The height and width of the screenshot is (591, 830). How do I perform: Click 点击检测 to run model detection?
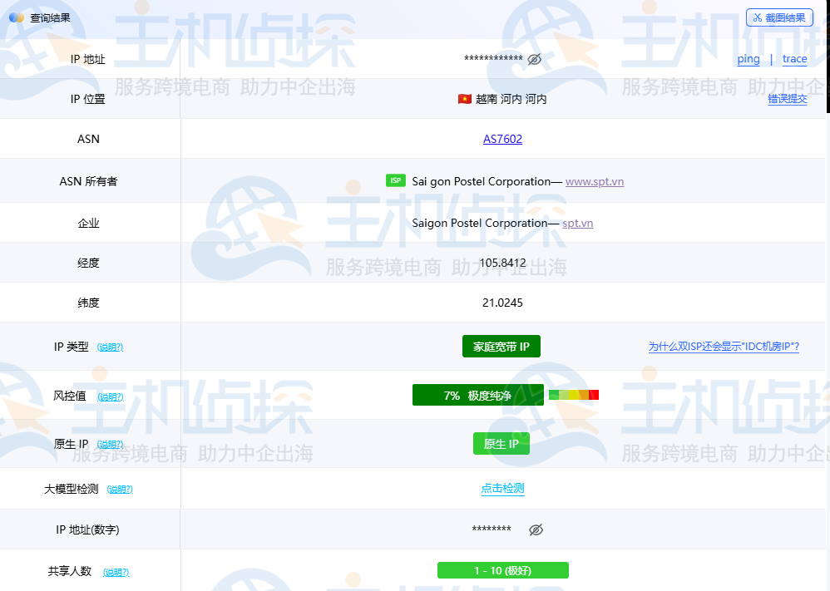click(502, 489)
